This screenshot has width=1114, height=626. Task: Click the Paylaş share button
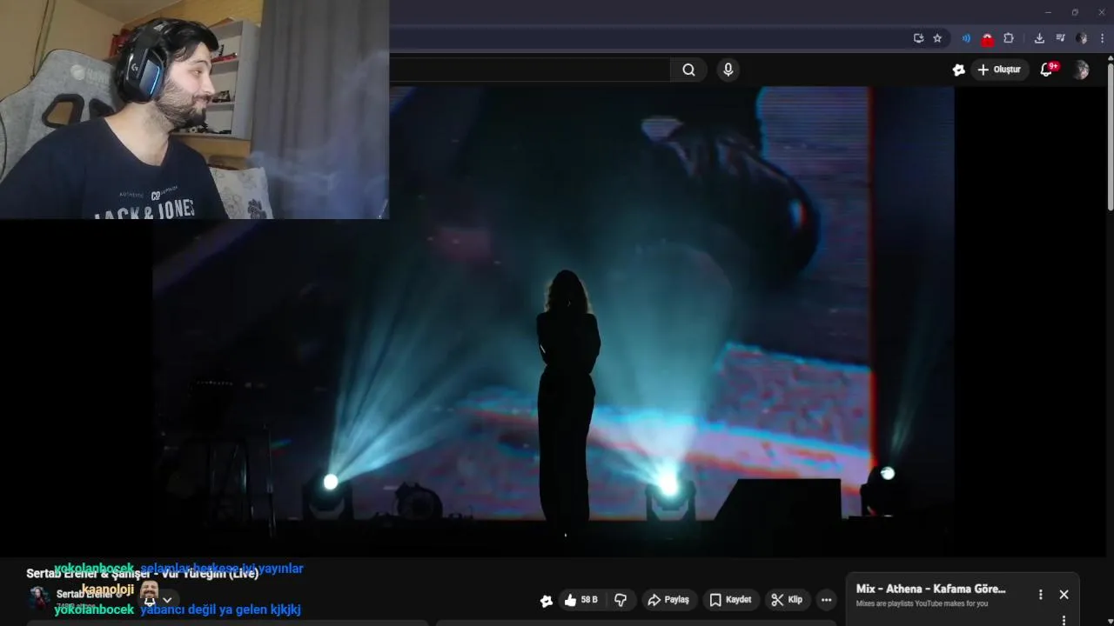668,600
